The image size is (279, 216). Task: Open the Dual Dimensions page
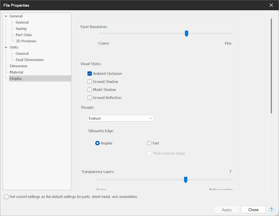tap(30, 60)
